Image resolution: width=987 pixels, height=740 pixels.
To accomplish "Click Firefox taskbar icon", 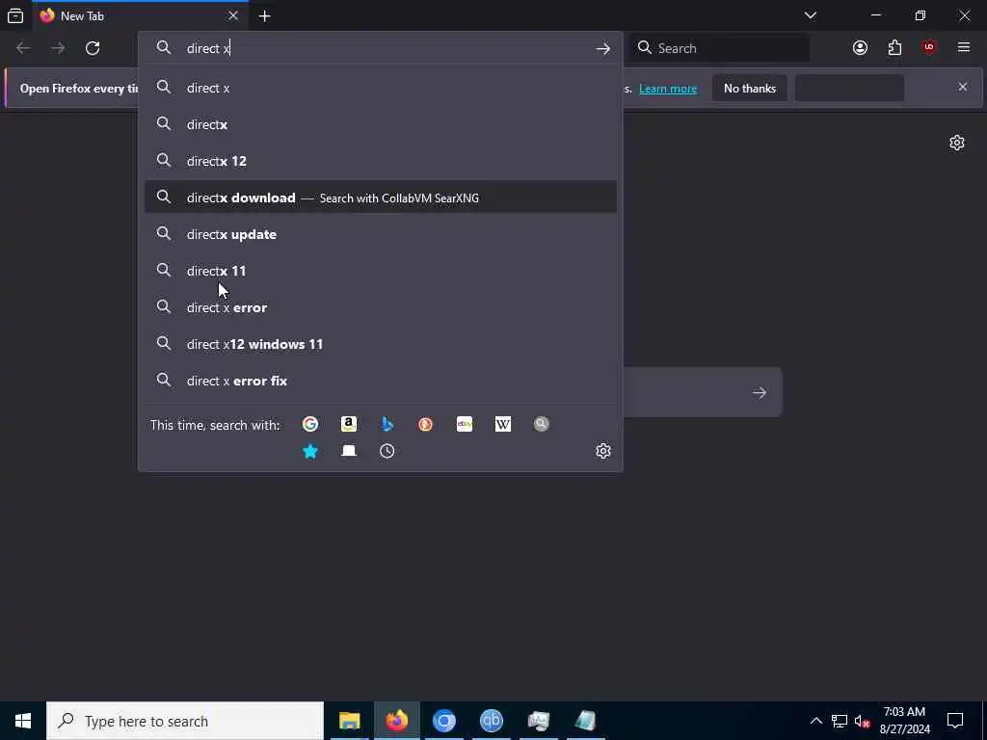I will (396, 721).
